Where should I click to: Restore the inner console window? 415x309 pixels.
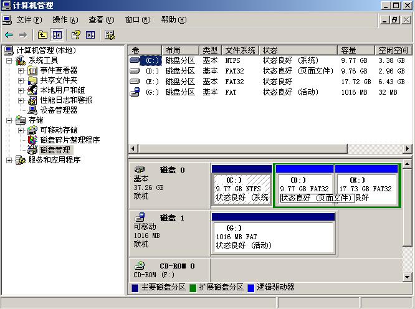[x=394, y=20]
